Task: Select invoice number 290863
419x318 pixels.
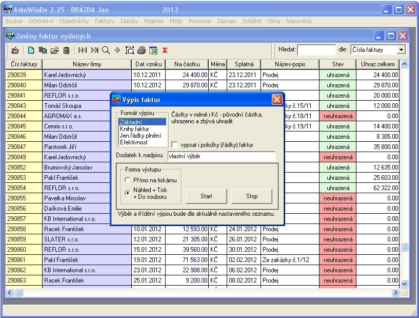Action: [24, 280]
